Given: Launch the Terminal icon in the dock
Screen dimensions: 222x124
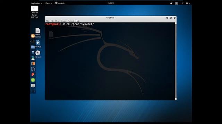Looking at the screenshot, I should coord(33,41).
